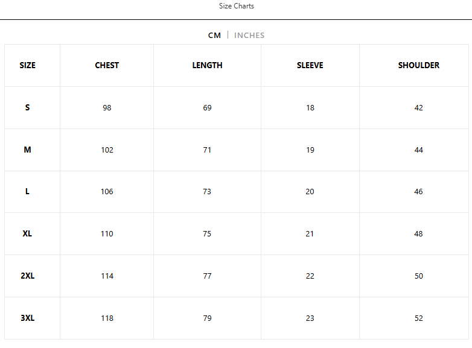This screenshot has height=348, width=472.
Task: Select the L size row label
Action: tap(27, 191)
